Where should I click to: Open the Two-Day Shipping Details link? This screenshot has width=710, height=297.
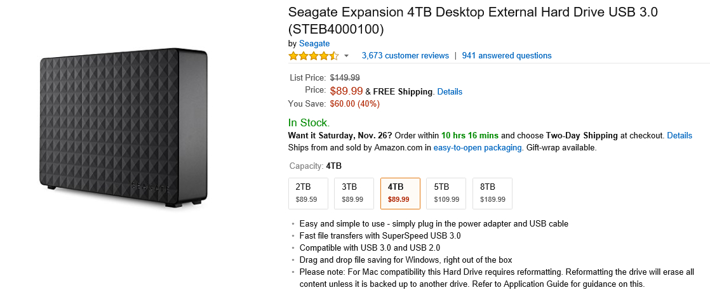[x=680, y=136]
